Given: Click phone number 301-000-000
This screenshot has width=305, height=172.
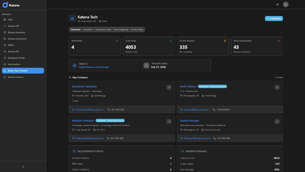Looking at the screenshot, I should pos(118,110).
